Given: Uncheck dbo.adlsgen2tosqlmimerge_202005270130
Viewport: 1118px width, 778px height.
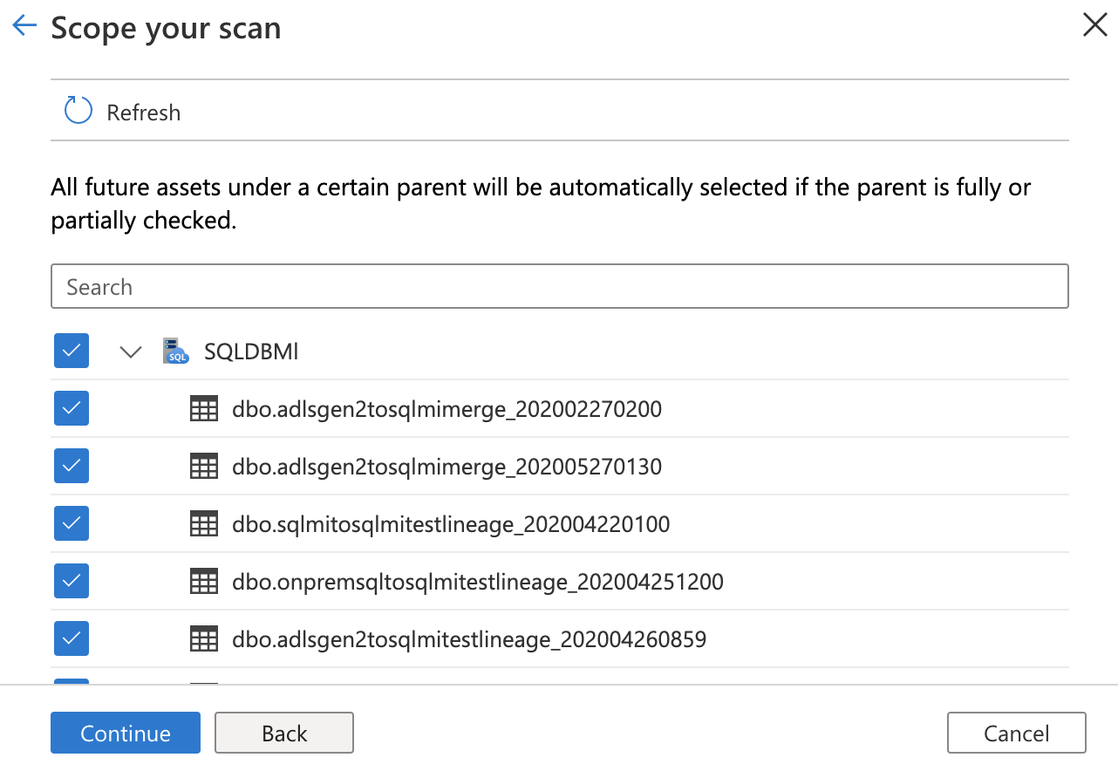Looking at the screenshot, I should click(71, 466).
